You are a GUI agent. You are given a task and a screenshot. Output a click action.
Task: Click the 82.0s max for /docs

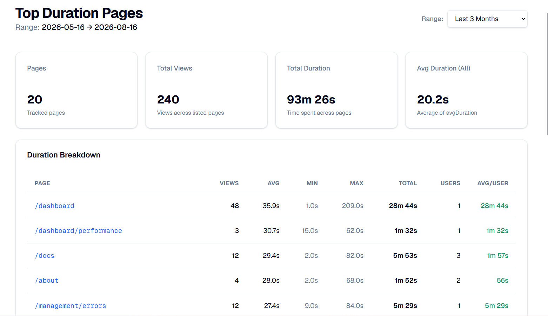pos(355,256)
